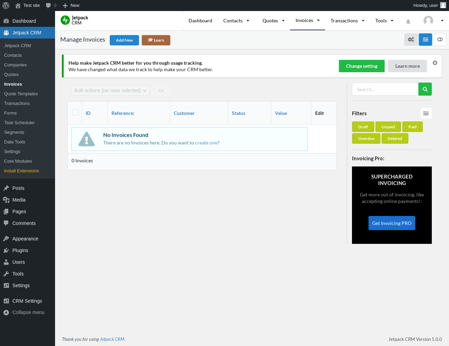
Task: Expand the Quotes menu arrow
Action: [283, 21]
